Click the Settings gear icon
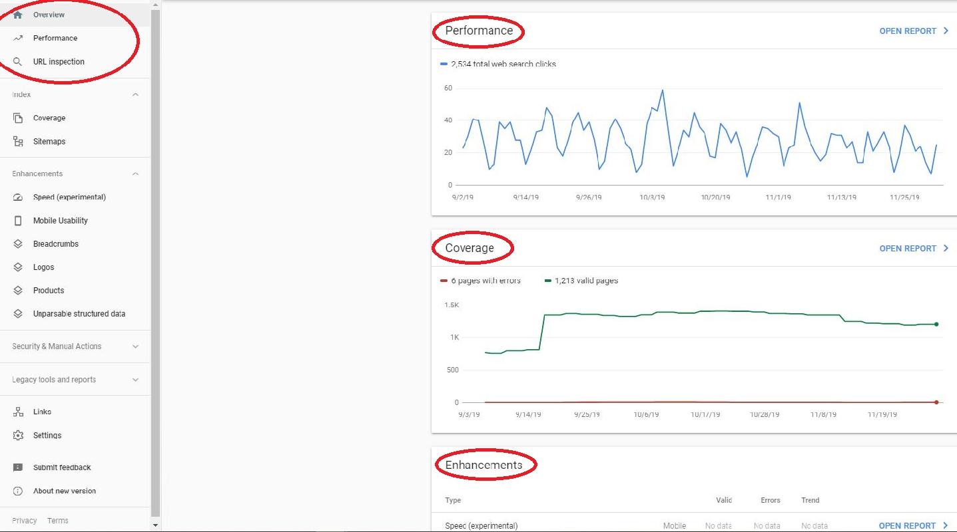The height and width of the screenshot is (532, 957). point(18,436)
